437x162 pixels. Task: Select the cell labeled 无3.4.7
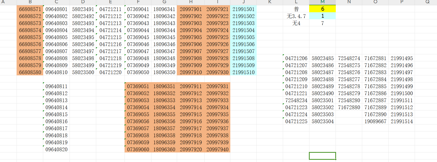coord(296,16)
